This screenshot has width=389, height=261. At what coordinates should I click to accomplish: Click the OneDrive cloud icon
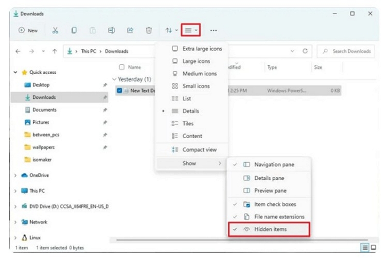[24, 175]
